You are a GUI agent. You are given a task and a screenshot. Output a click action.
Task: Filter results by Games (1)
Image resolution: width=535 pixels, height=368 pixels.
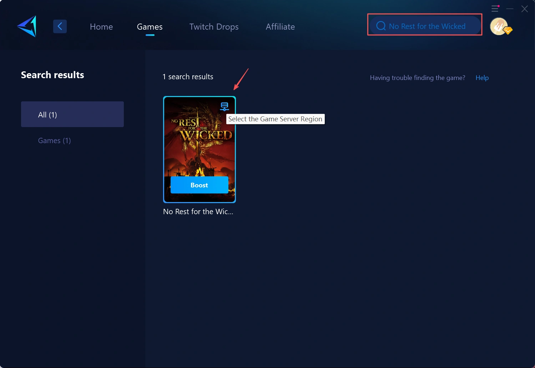pos(55,141)
